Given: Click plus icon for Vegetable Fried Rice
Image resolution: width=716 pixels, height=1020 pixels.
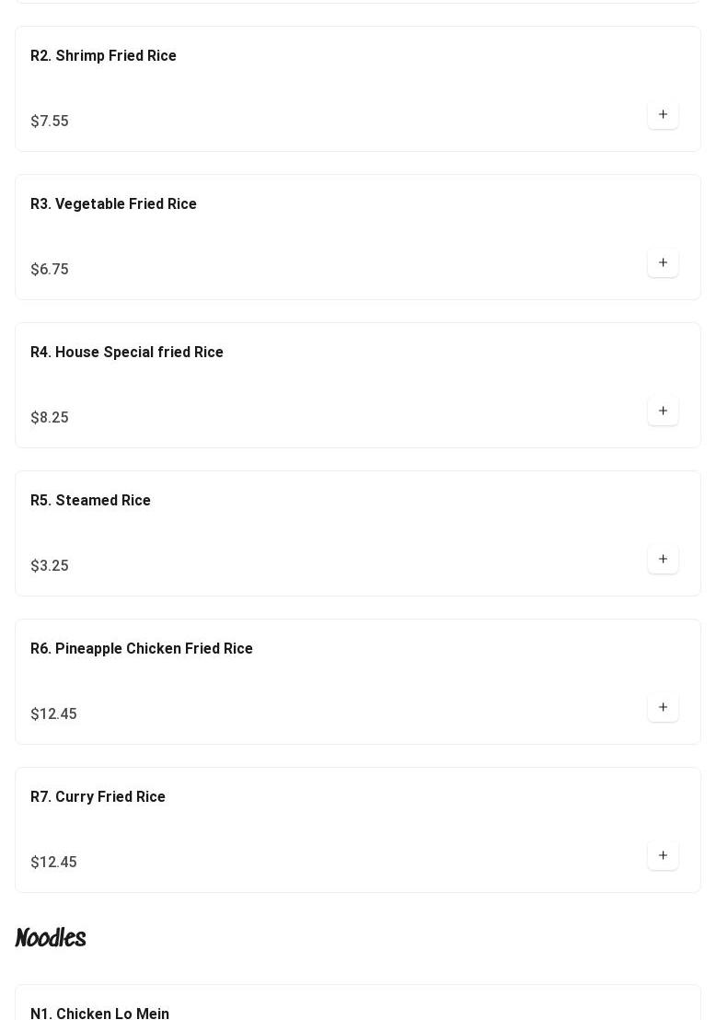Looking at the screenshot, I should point(663,263).
